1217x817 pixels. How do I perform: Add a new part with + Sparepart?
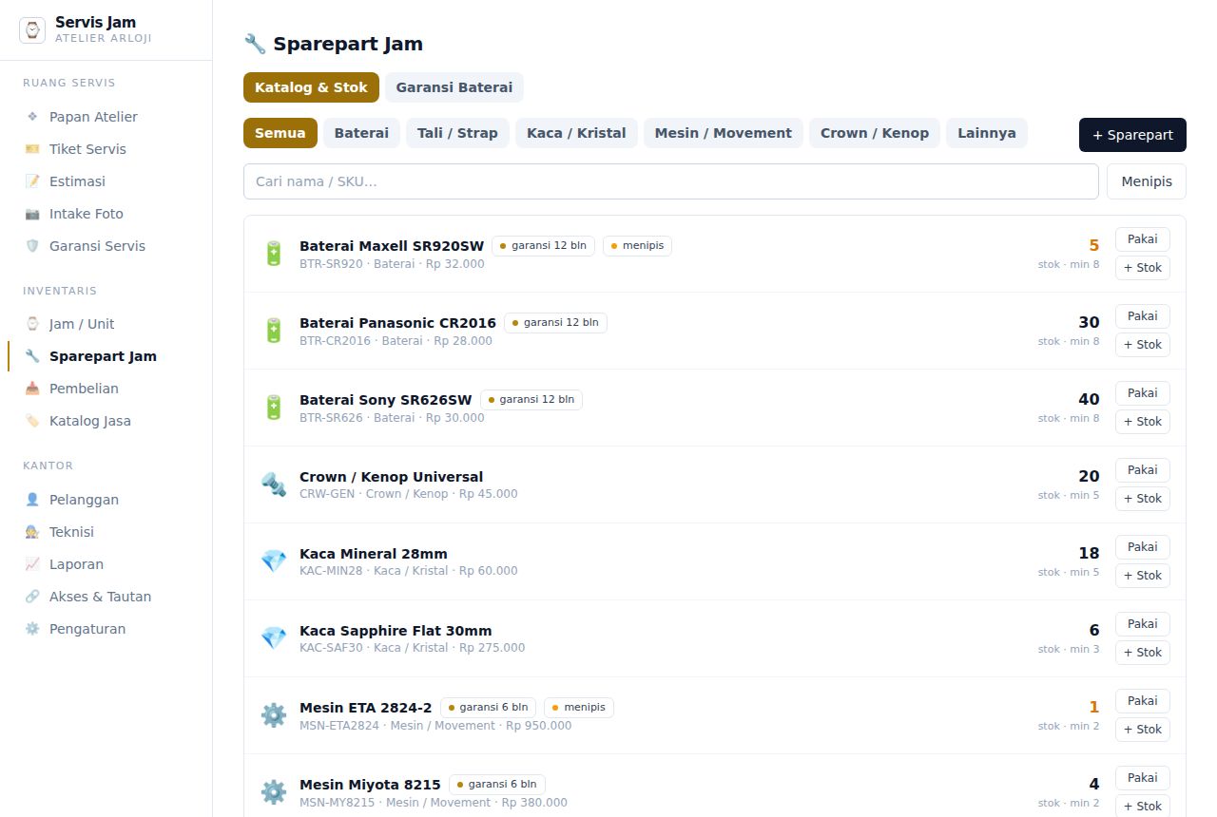pyautogui.click(x=1132, y=135)
